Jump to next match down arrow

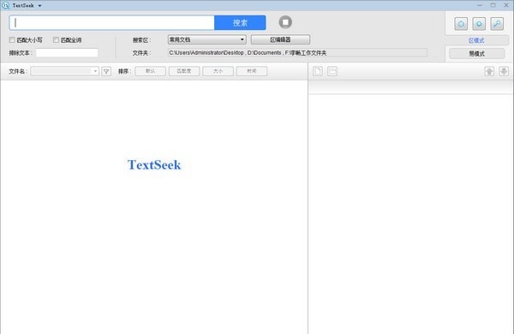(504, 71)
